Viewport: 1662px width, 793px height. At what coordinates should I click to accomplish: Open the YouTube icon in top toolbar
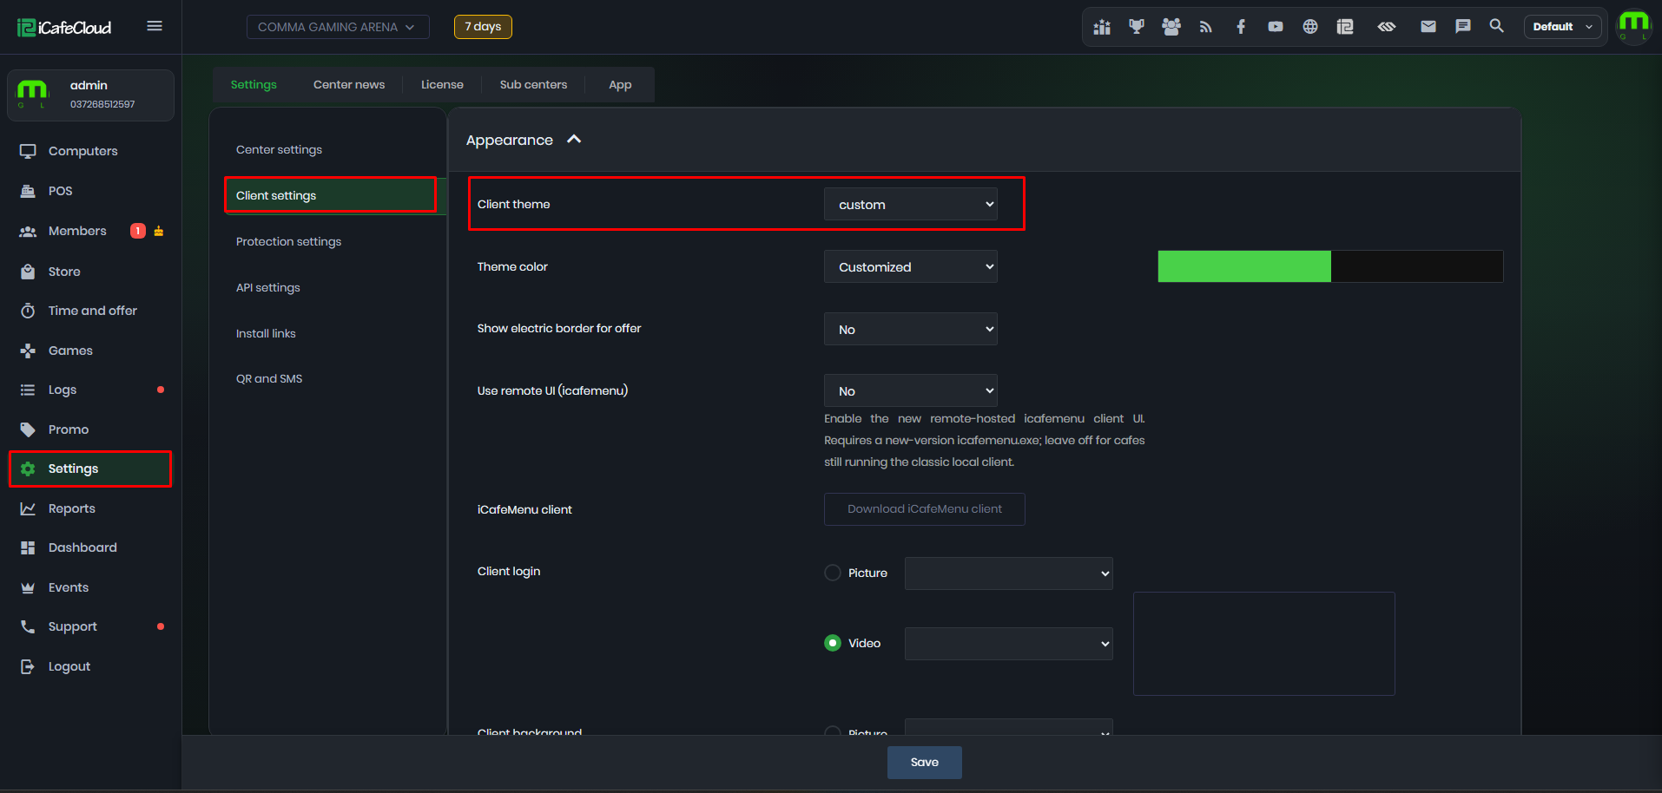tap(1276, 27)
